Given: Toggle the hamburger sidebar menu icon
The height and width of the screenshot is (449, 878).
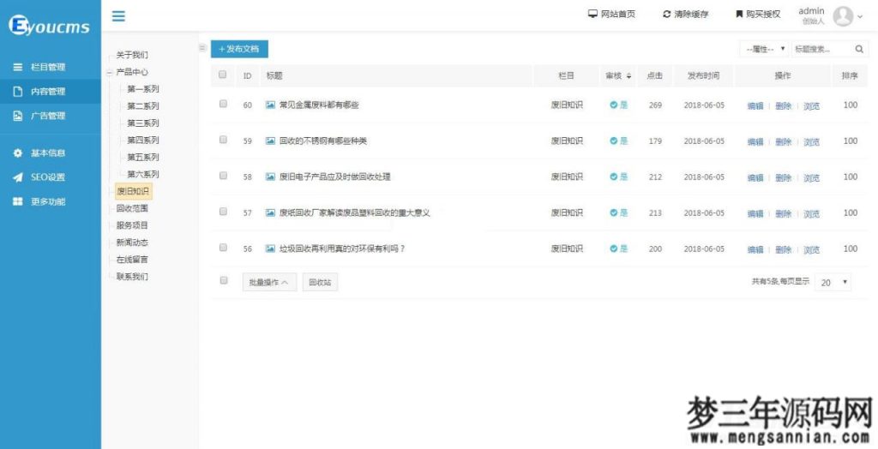Looking at the screenshot, I should [x=118, y=16].
